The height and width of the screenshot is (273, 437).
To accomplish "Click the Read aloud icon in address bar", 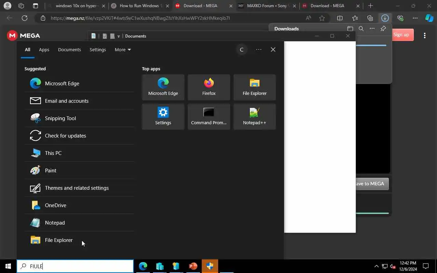I will [x=308, y=18].
